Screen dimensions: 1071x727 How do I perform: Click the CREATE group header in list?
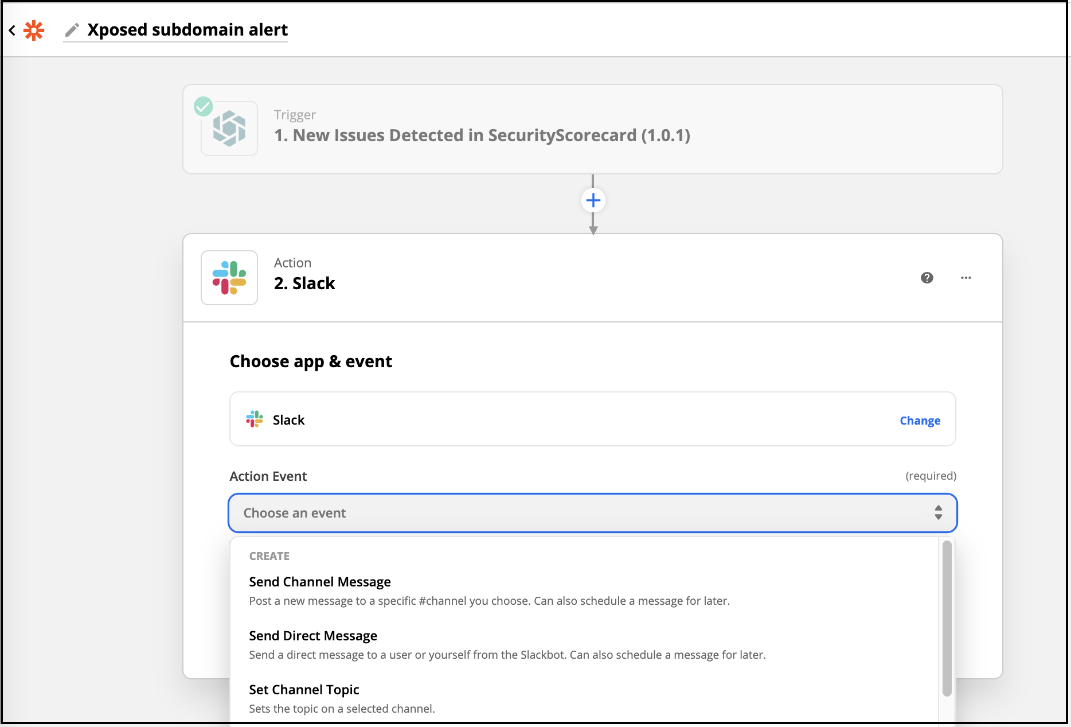point(269,556)
